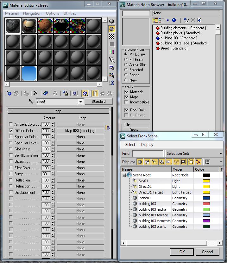The width and height of the screenshot is (227, 263).
Task: Switch browser to View Large Icons
Action: tap(174, 20)
